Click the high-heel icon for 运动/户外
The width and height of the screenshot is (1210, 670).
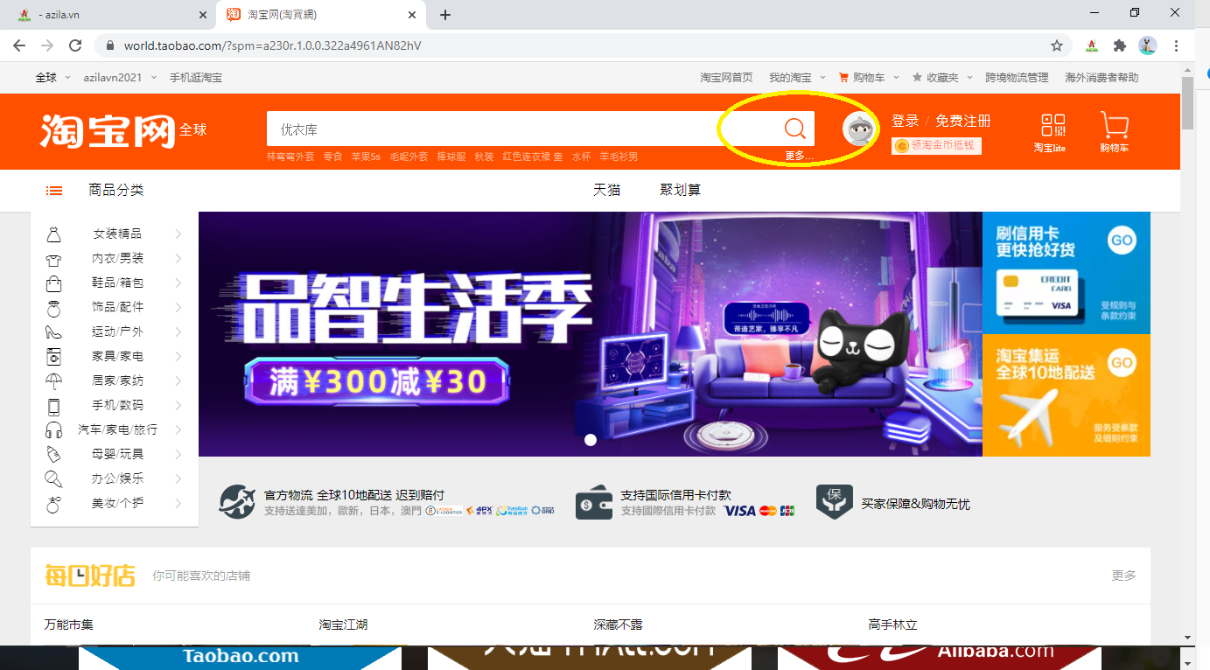pyautogui.click(x=53, y=332)
